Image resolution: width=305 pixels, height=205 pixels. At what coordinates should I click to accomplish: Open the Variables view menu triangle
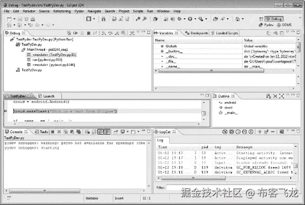point(287,32)
